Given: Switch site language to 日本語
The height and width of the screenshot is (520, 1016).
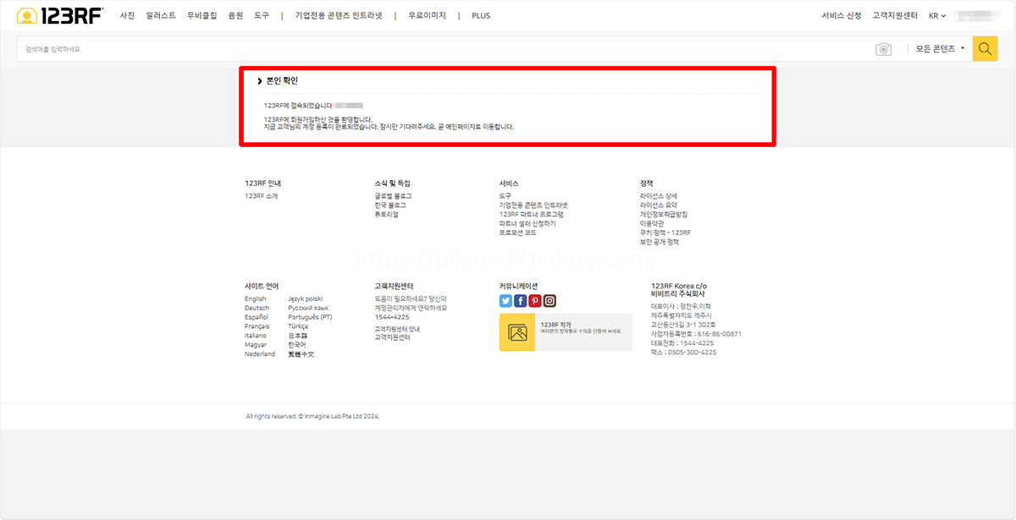Looking at the screenshot, I should [x=298, y=336].
